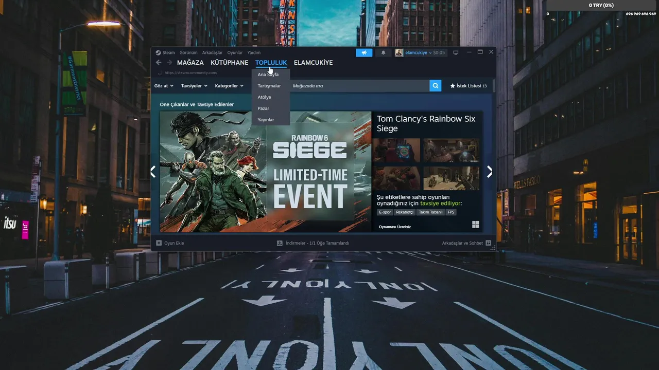Expand the Tavsiyeler dropdown
This screenshot has width=659, height=370.
tap(194, 86)
